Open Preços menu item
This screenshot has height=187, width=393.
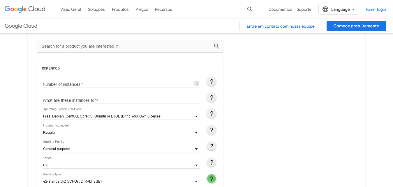[x=142, y=9]
